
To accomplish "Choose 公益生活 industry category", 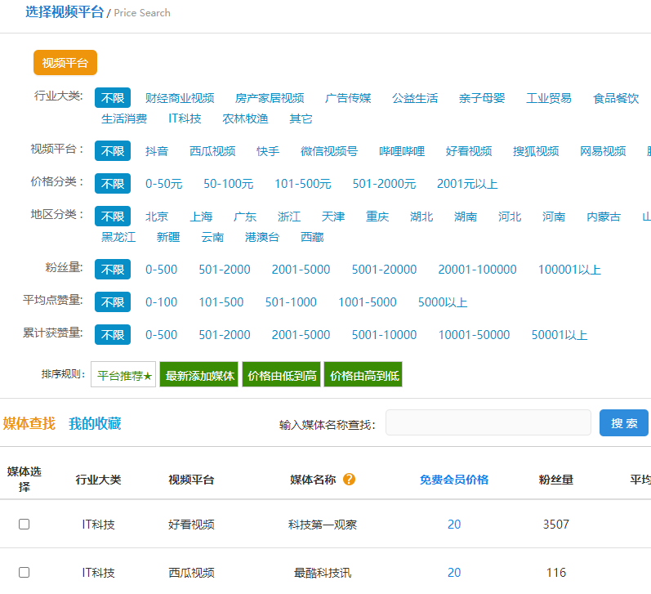I will point(415,98).
